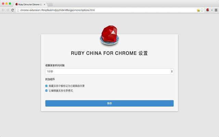Click the red ruby gem logo
219x137 pixels.
(109, 35)
